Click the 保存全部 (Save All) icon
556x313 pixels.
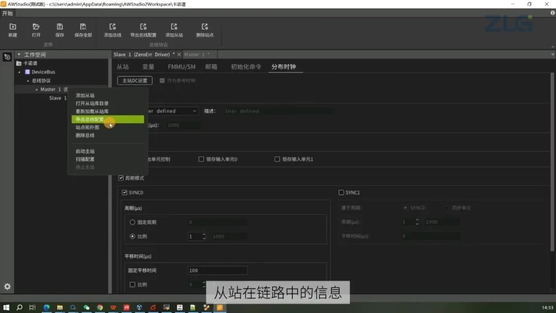coord(83,27)
